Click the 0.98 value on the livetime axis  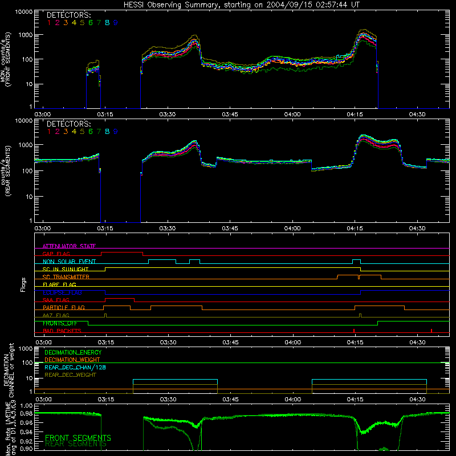[26, 414]
